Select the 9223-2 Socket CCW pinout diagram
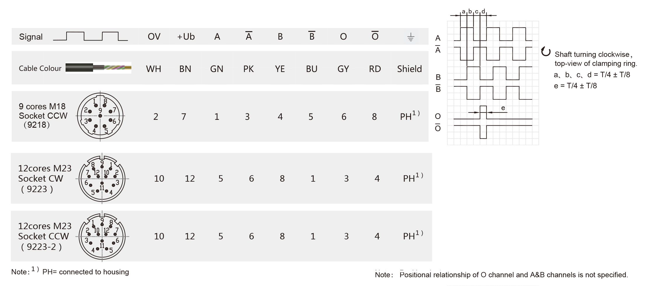Screen dimensions: 647x286 pos(102,236)
